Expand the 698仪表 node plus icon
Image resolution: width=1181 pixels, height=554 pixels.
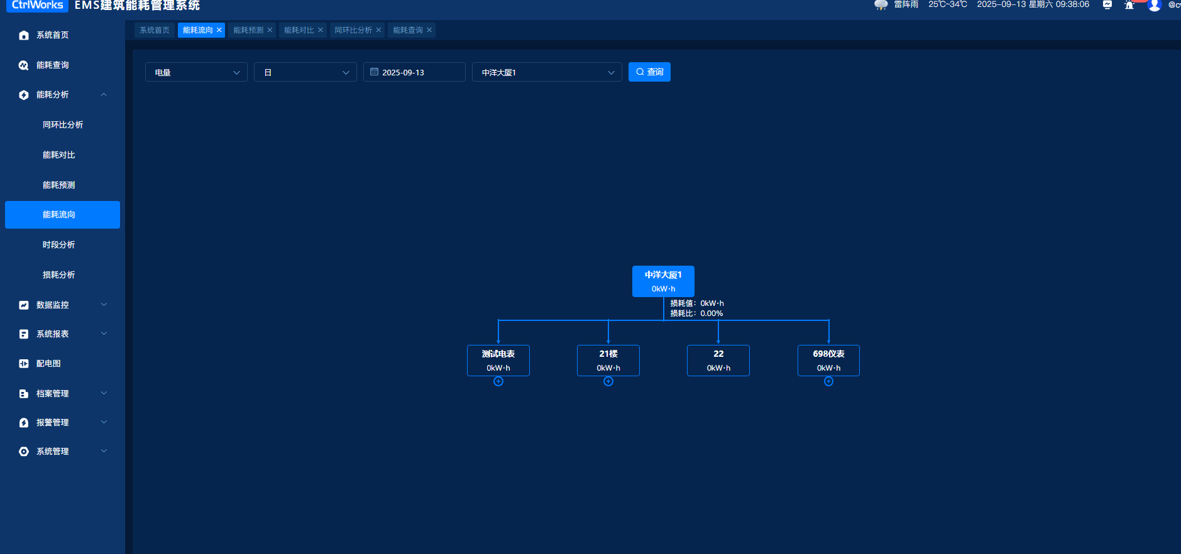tap(828, 382)
